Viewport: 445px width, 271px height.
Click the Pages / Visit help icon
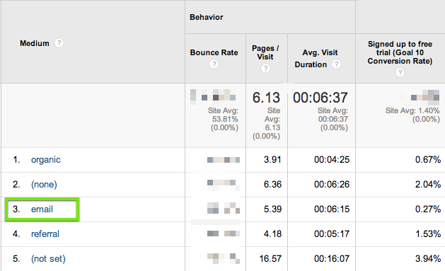pyautogui.click(x=265, y=69)
